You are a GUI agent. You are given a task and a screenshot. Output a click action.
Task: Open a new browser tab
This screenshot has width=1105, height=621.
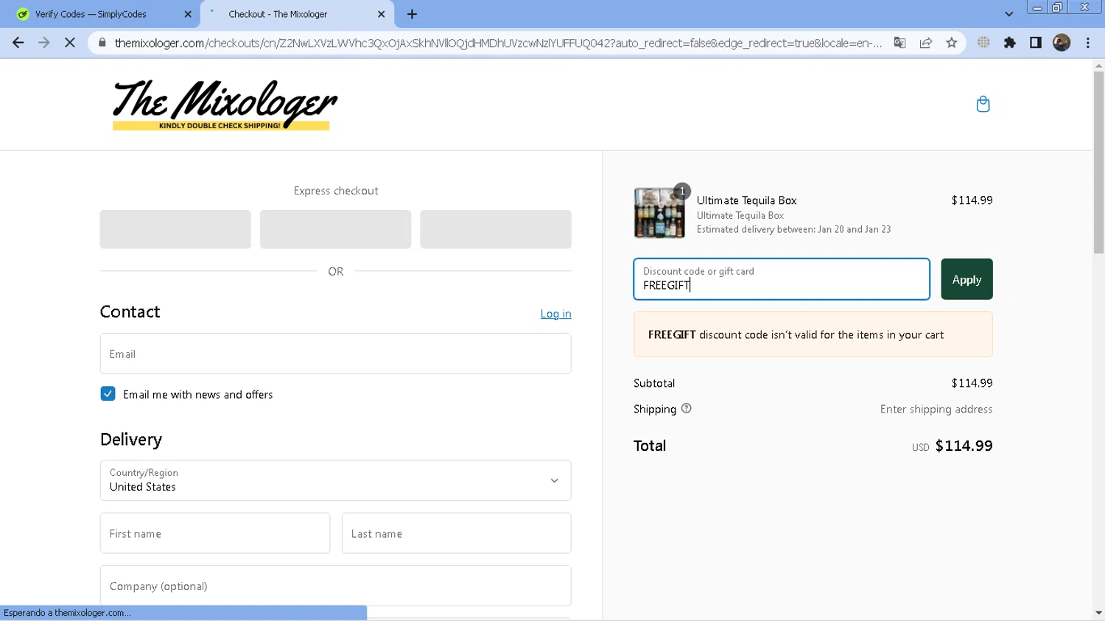[412, 14]
